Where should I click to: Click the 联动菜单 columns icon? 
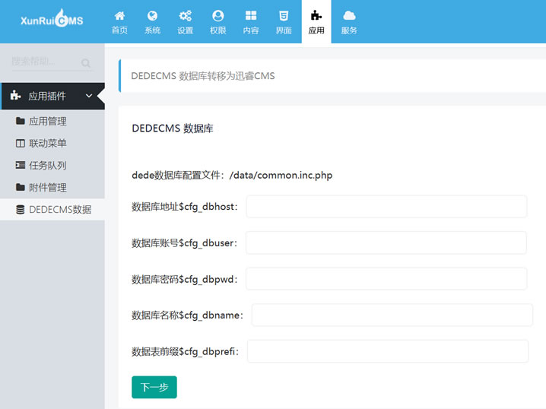click(21, 143)
